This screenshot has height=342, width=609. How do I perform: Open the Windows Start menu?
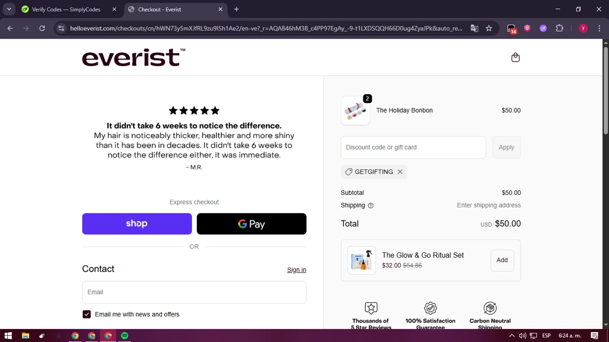pos(8,336)
